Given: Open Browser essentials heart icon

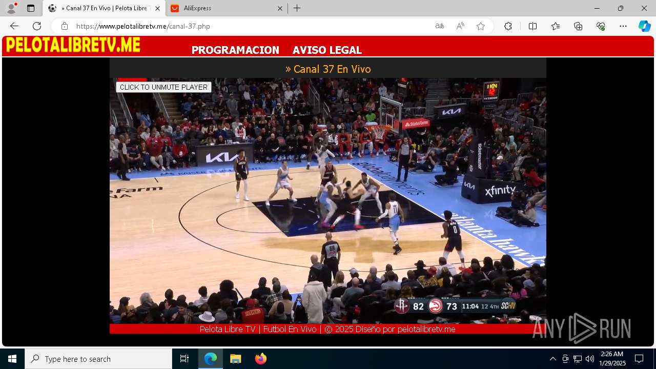Looking at the screenshot, I should 601,26.
